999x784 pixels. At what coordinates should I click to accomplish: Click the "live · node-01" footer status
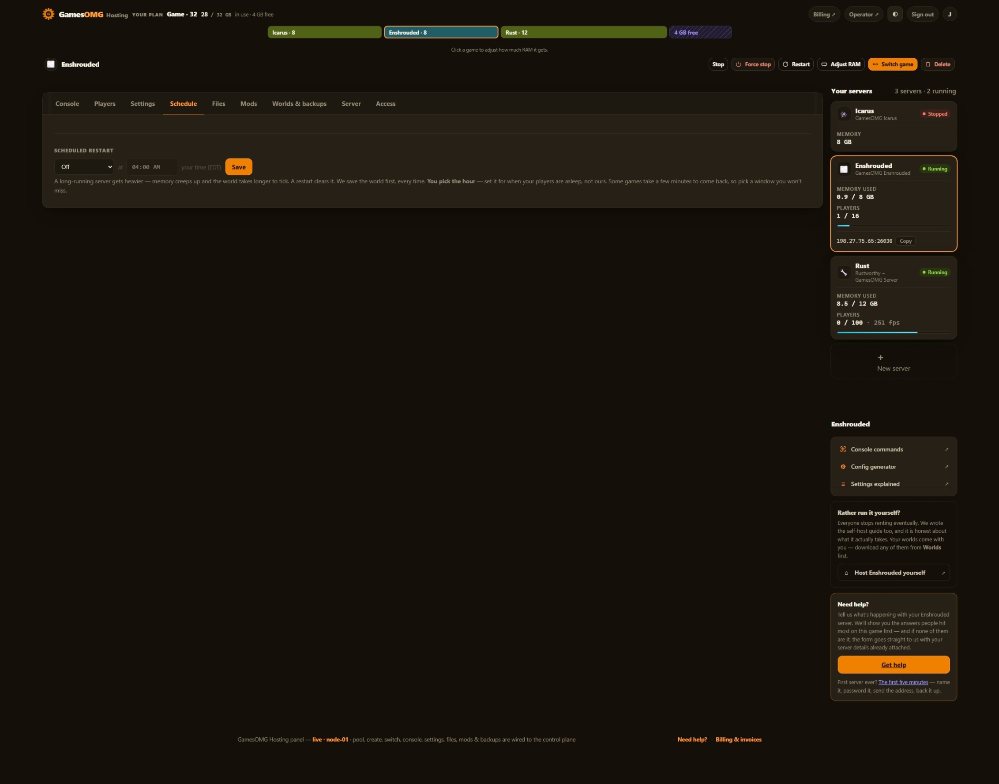330,739
